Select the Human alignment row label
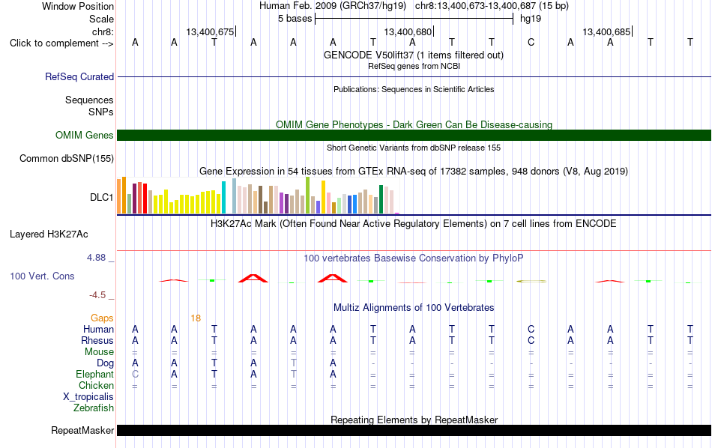The width and height of the screenshot is (712, 448). pyautogui.click(x=98, y=329)
